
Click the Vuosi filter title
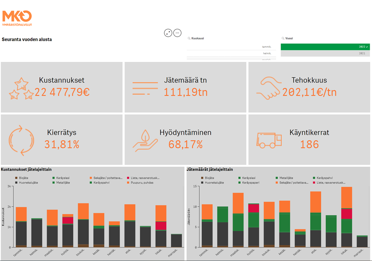[289, 39]
